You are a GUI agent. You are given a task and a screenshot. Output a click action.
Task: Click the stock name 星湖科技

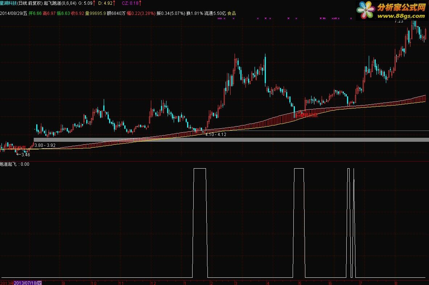pos(8,3)
